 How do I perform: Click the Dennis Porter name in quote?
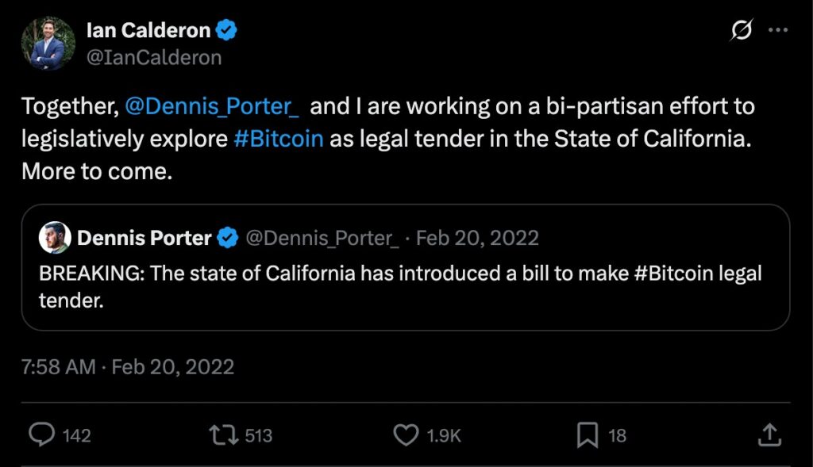pos(144,237)
